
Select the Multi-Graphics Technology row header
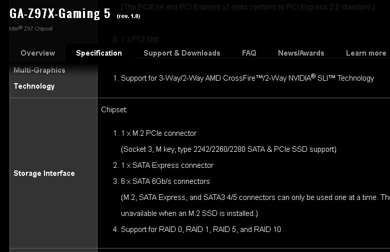click(39, 78)
